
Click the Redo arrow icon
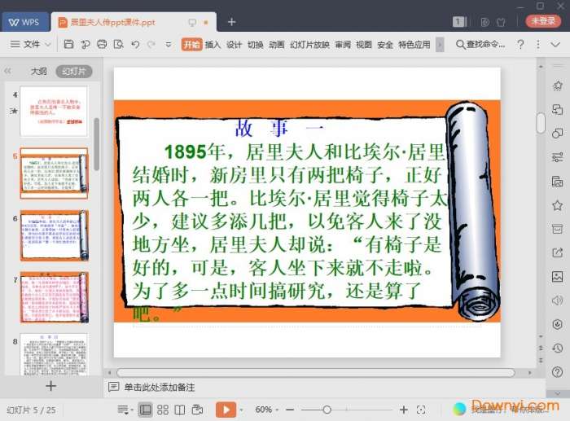151,44
